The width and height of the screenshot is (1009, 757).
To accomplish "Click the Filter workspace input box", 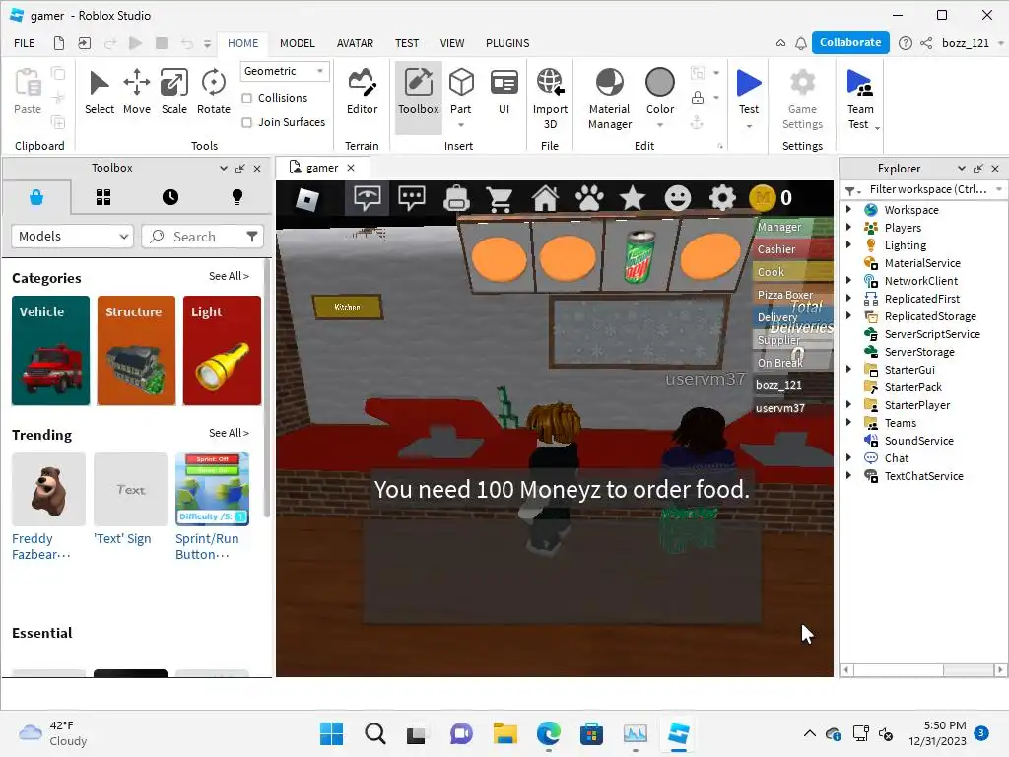I will pyautogui.click(x=928, y=189).
